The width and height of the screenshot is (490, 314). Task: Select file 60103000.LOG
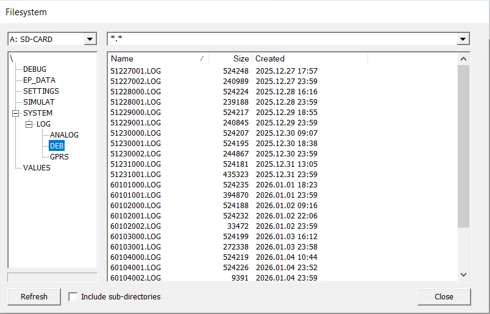coord(136,236)
